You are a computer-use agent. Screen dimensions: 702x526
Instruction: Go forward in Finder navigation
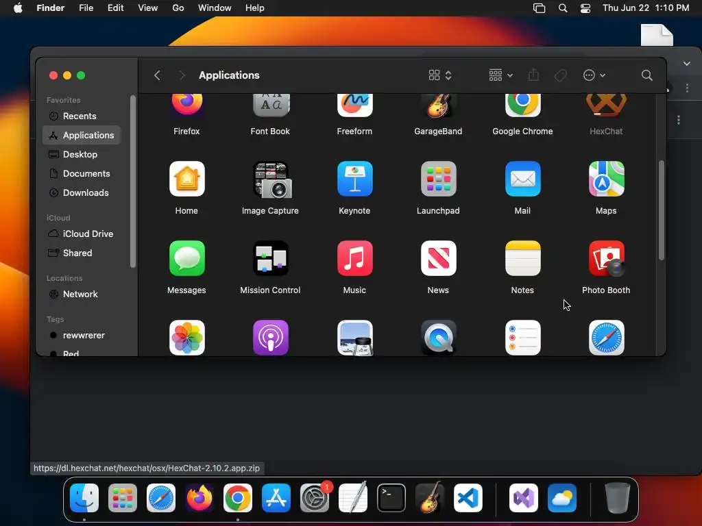coord(182,75)
